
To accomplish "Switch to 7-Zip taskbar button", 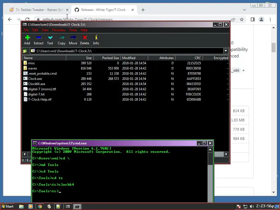I will tap(68, 207).
